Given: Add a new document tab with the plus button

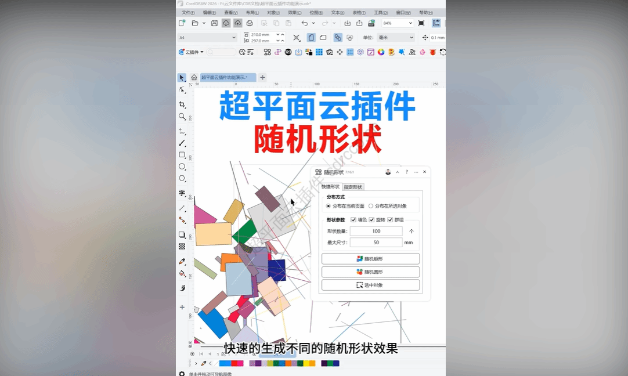Looking at the screenshot, I should tap(263, 78).
